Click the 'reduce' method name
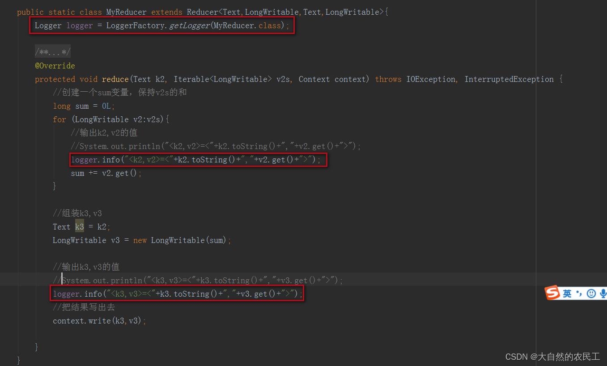The width and height of the screenshot is (607, 366). pyautogui.click(x=115, y=79)
